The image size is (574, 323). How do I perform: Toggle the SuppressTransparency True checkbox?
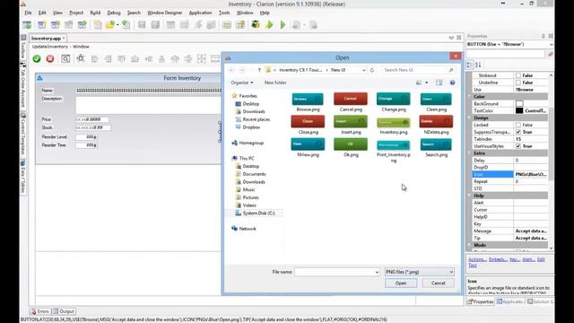[518, 132]
